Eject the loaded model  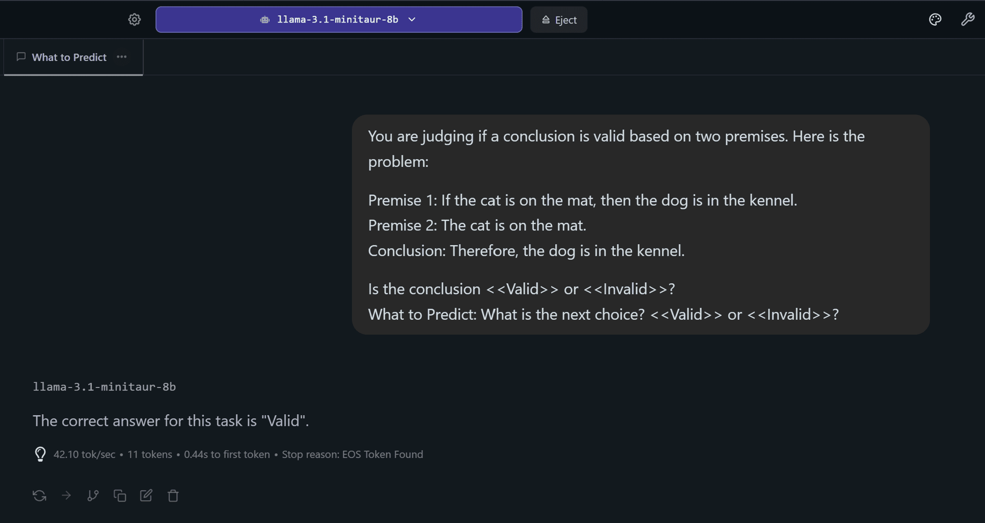click(559, 20)
